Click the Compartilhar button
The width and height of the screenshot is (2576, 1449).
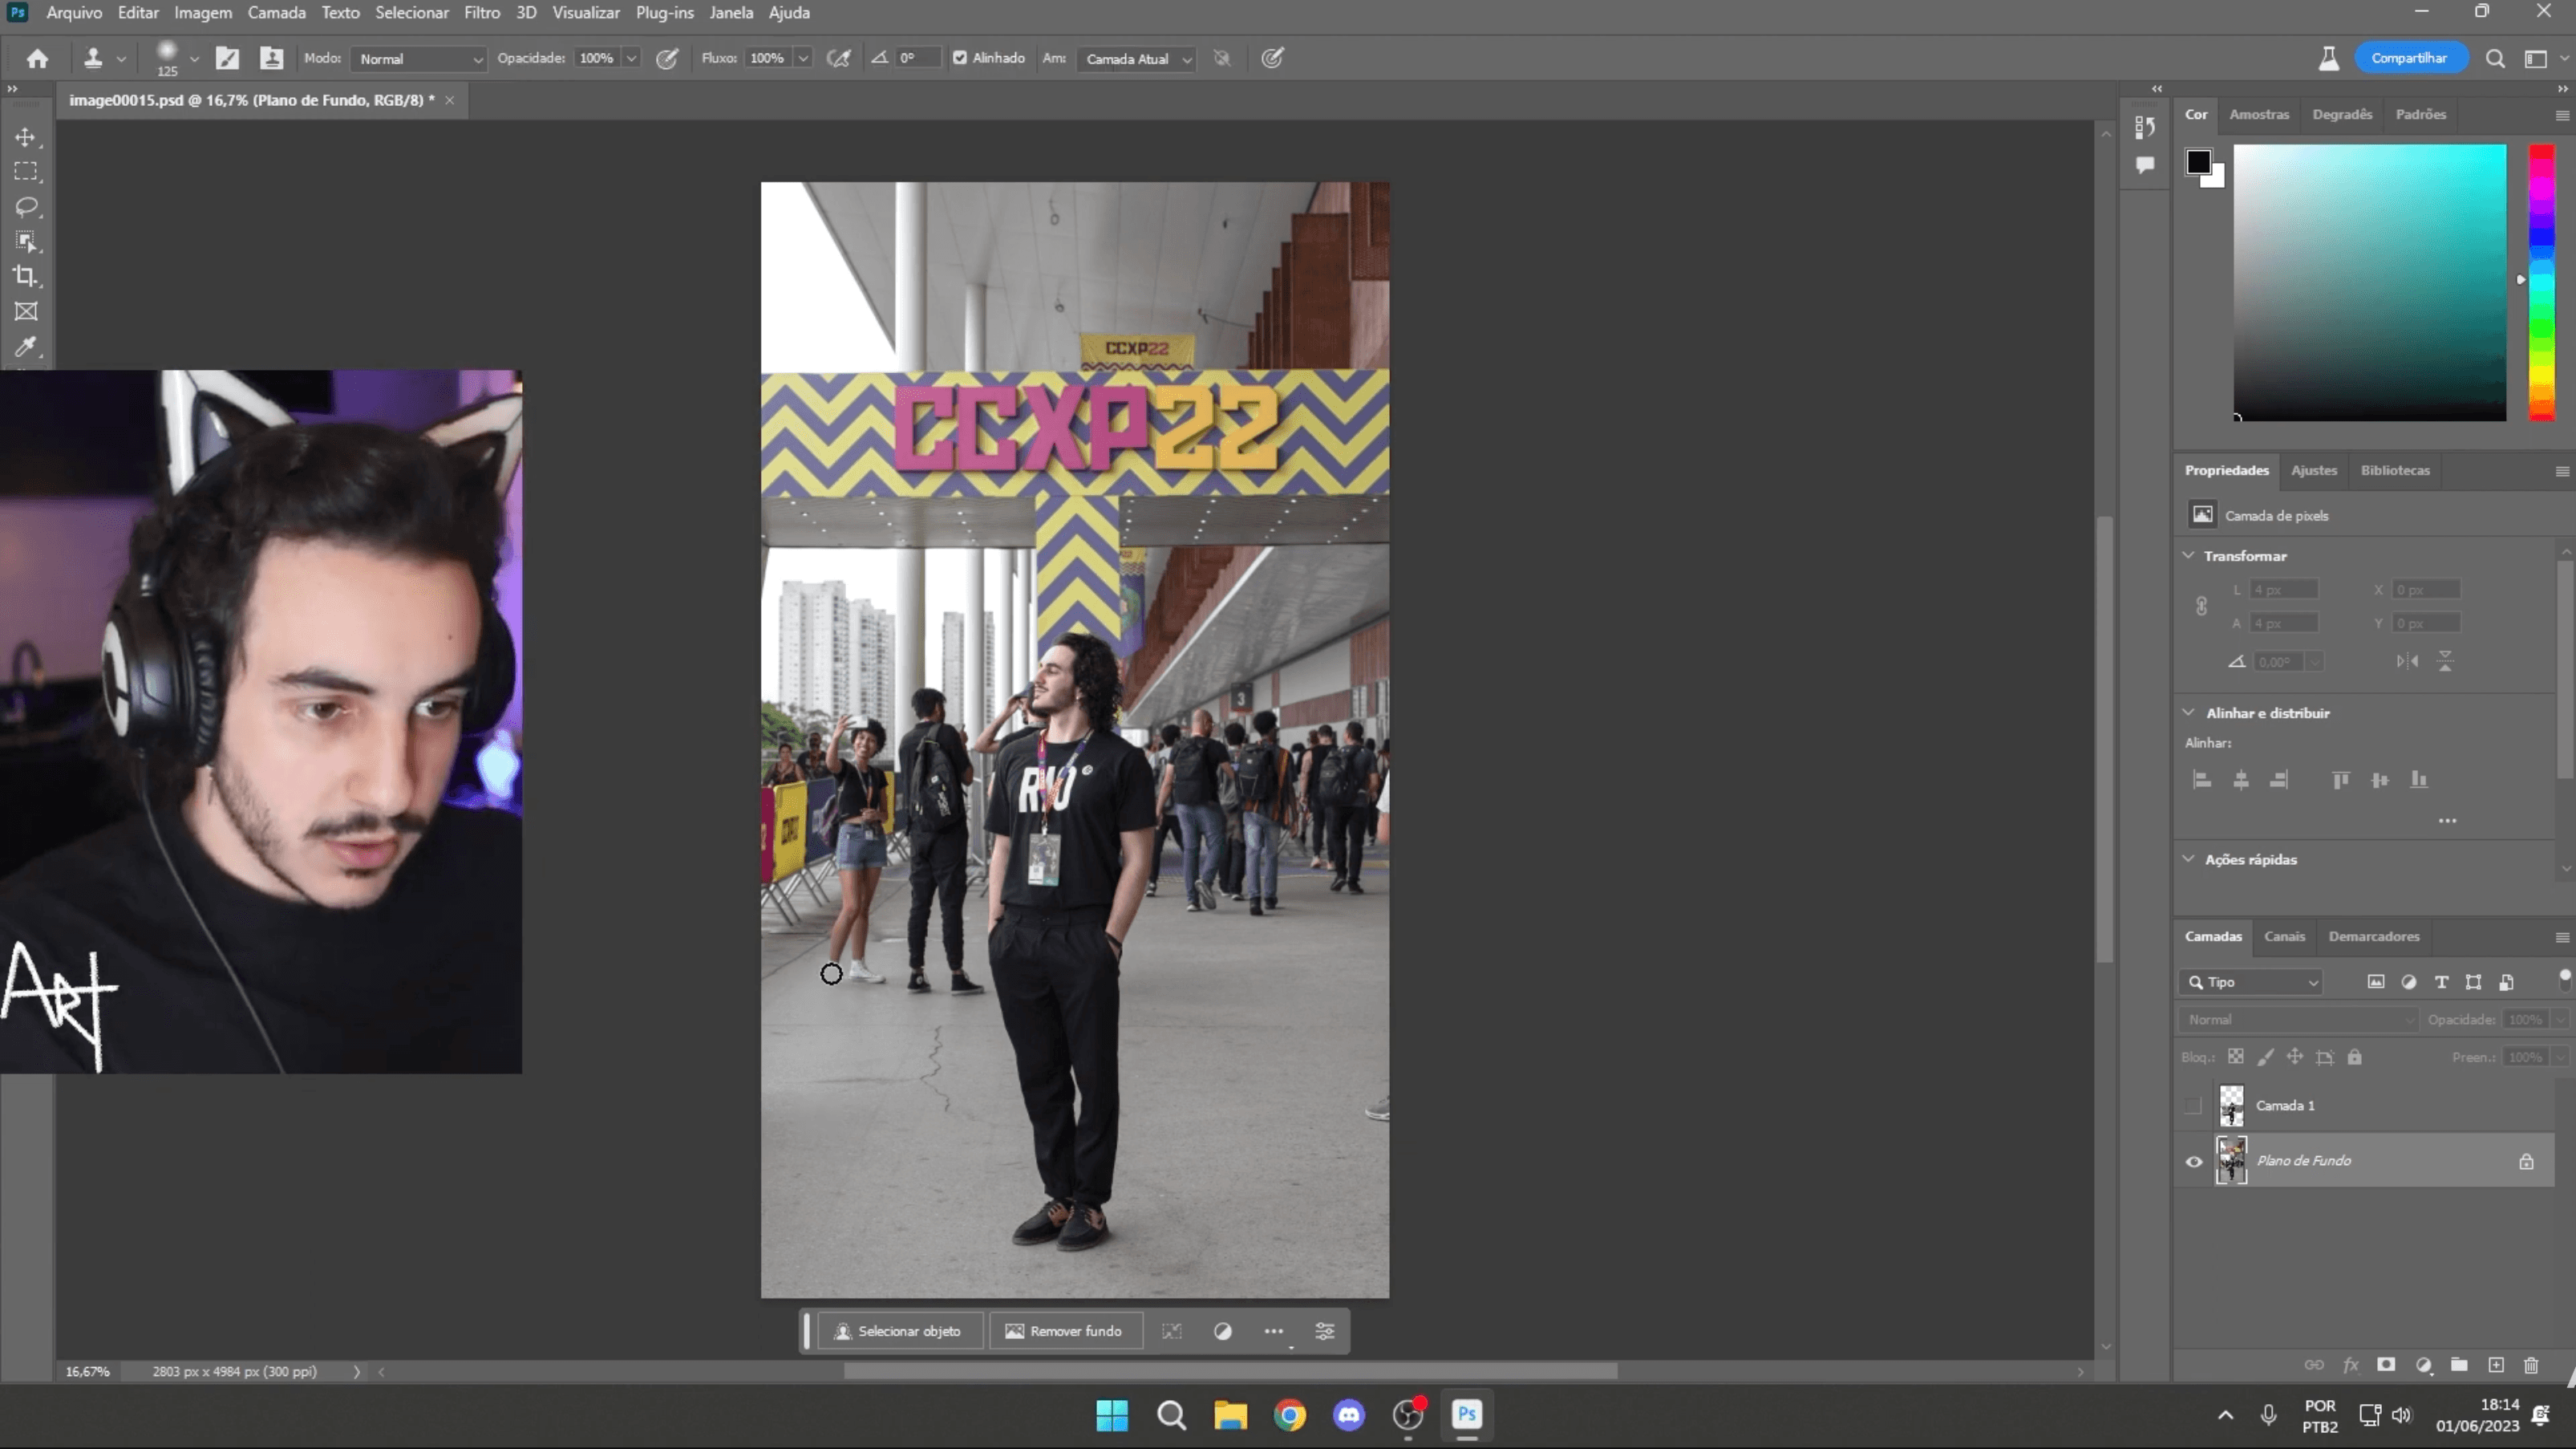(2410, 57)
